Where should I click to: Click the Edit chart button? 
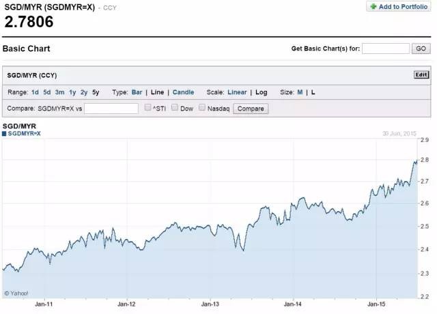point(421,74)
